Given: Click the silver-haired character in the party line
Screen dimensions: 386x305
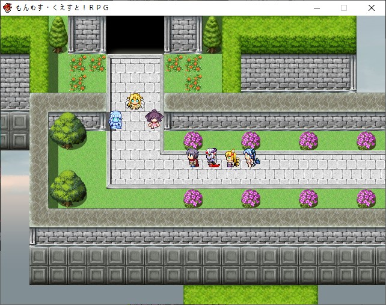Looking at the screenshot, I should (x=212, y=158).
